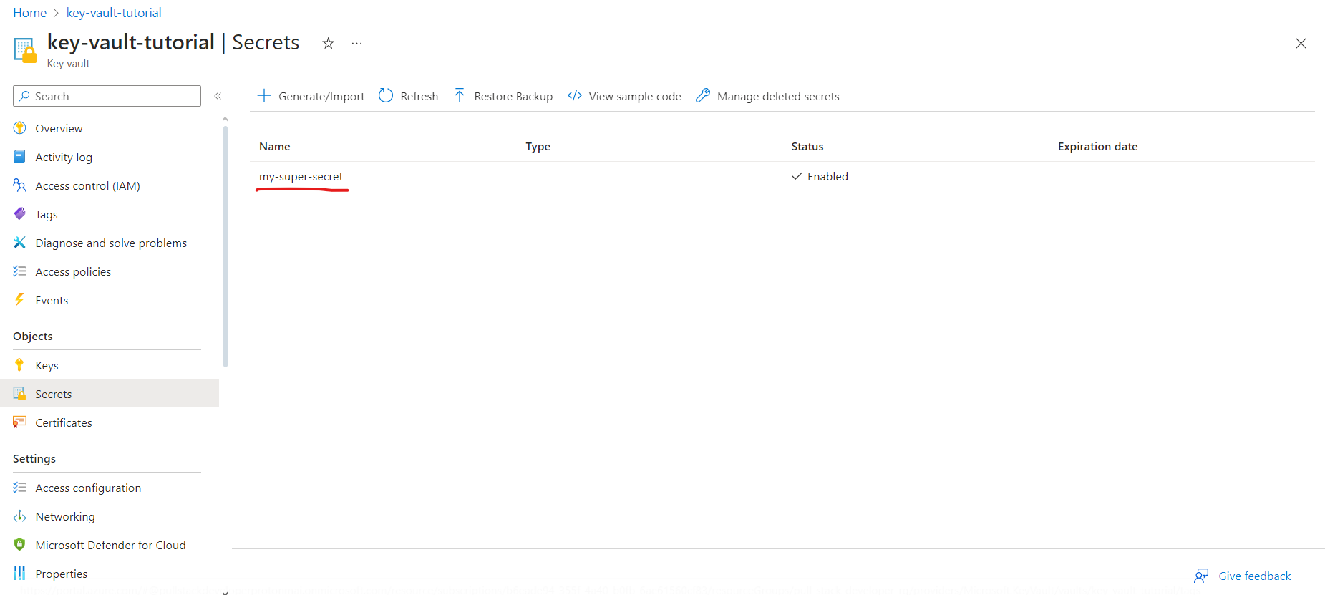
Task: Click Generate/Import button label
Action: 321,97
